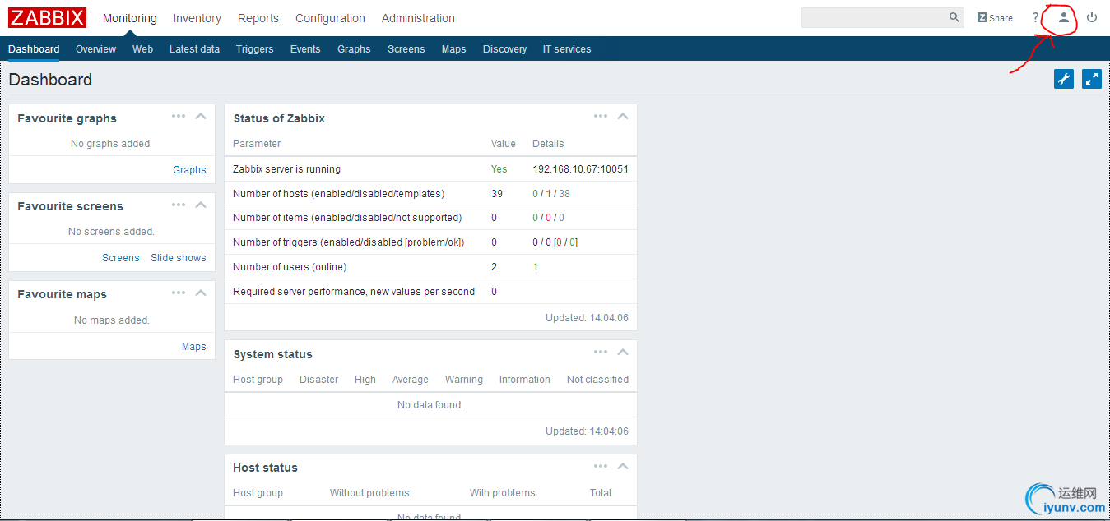Click into the top search field
This screenshot has width=1110, height=521.
coord(874,17)
